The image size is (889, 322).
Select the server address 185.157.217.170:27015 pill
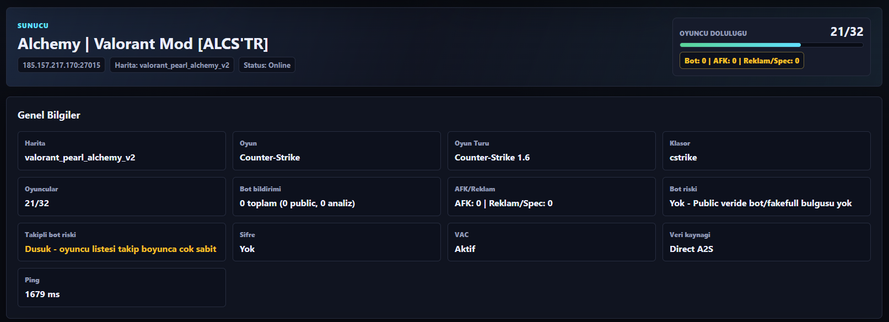(x=61, y=65)
